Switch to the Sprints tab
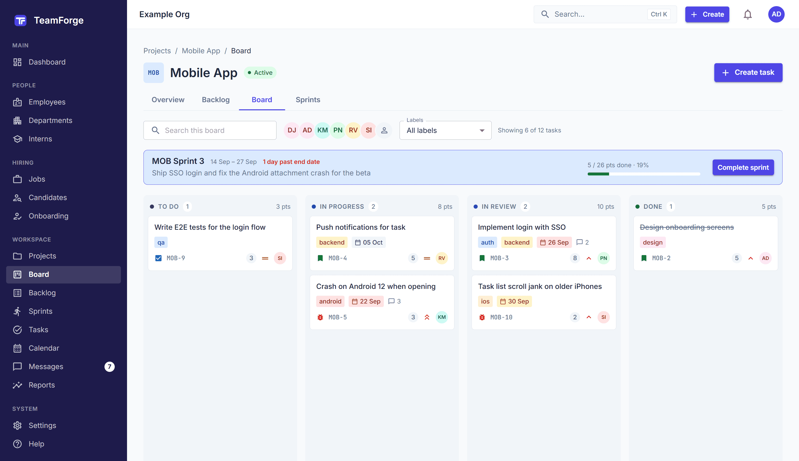Viewport: 799px width, 461px height. (308, 100)
